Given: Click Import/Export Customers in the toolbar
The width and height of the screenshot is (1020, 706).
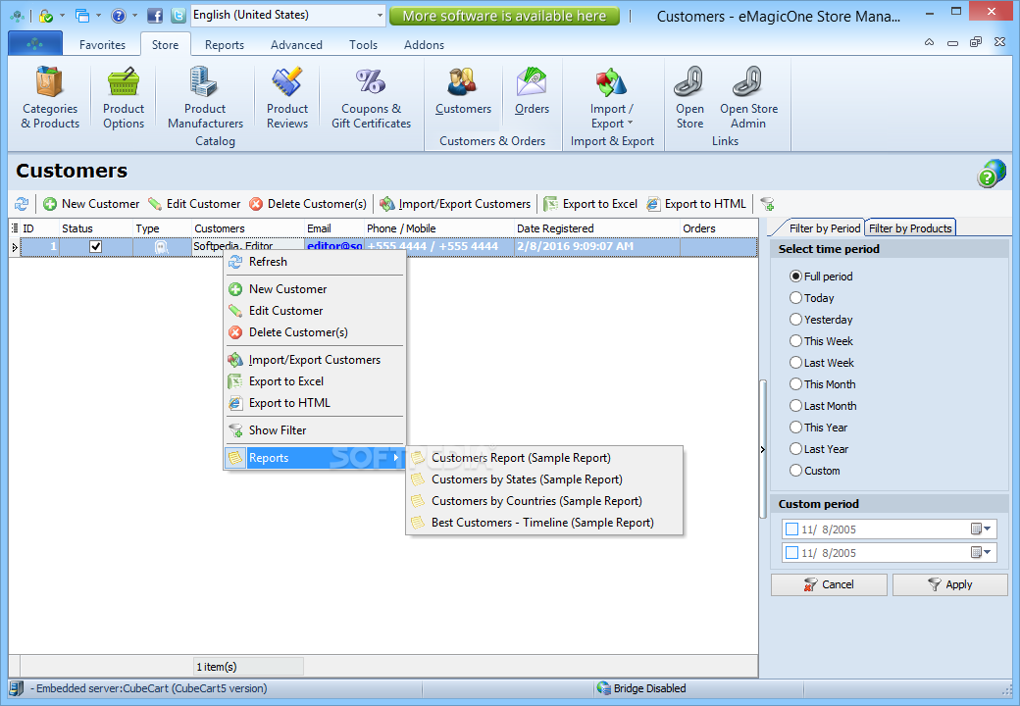Looking at the screenshot, I should tap(455, 204).
